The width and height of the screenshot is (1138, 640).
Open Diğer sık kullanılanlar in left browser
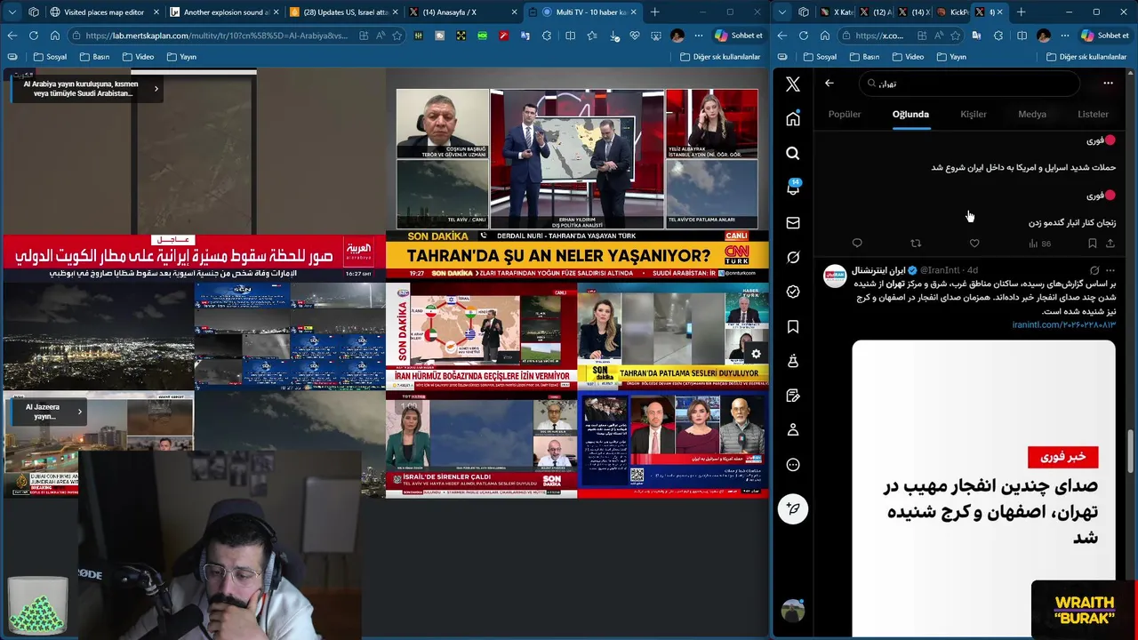pyautogui.click(x=720, y=57)
